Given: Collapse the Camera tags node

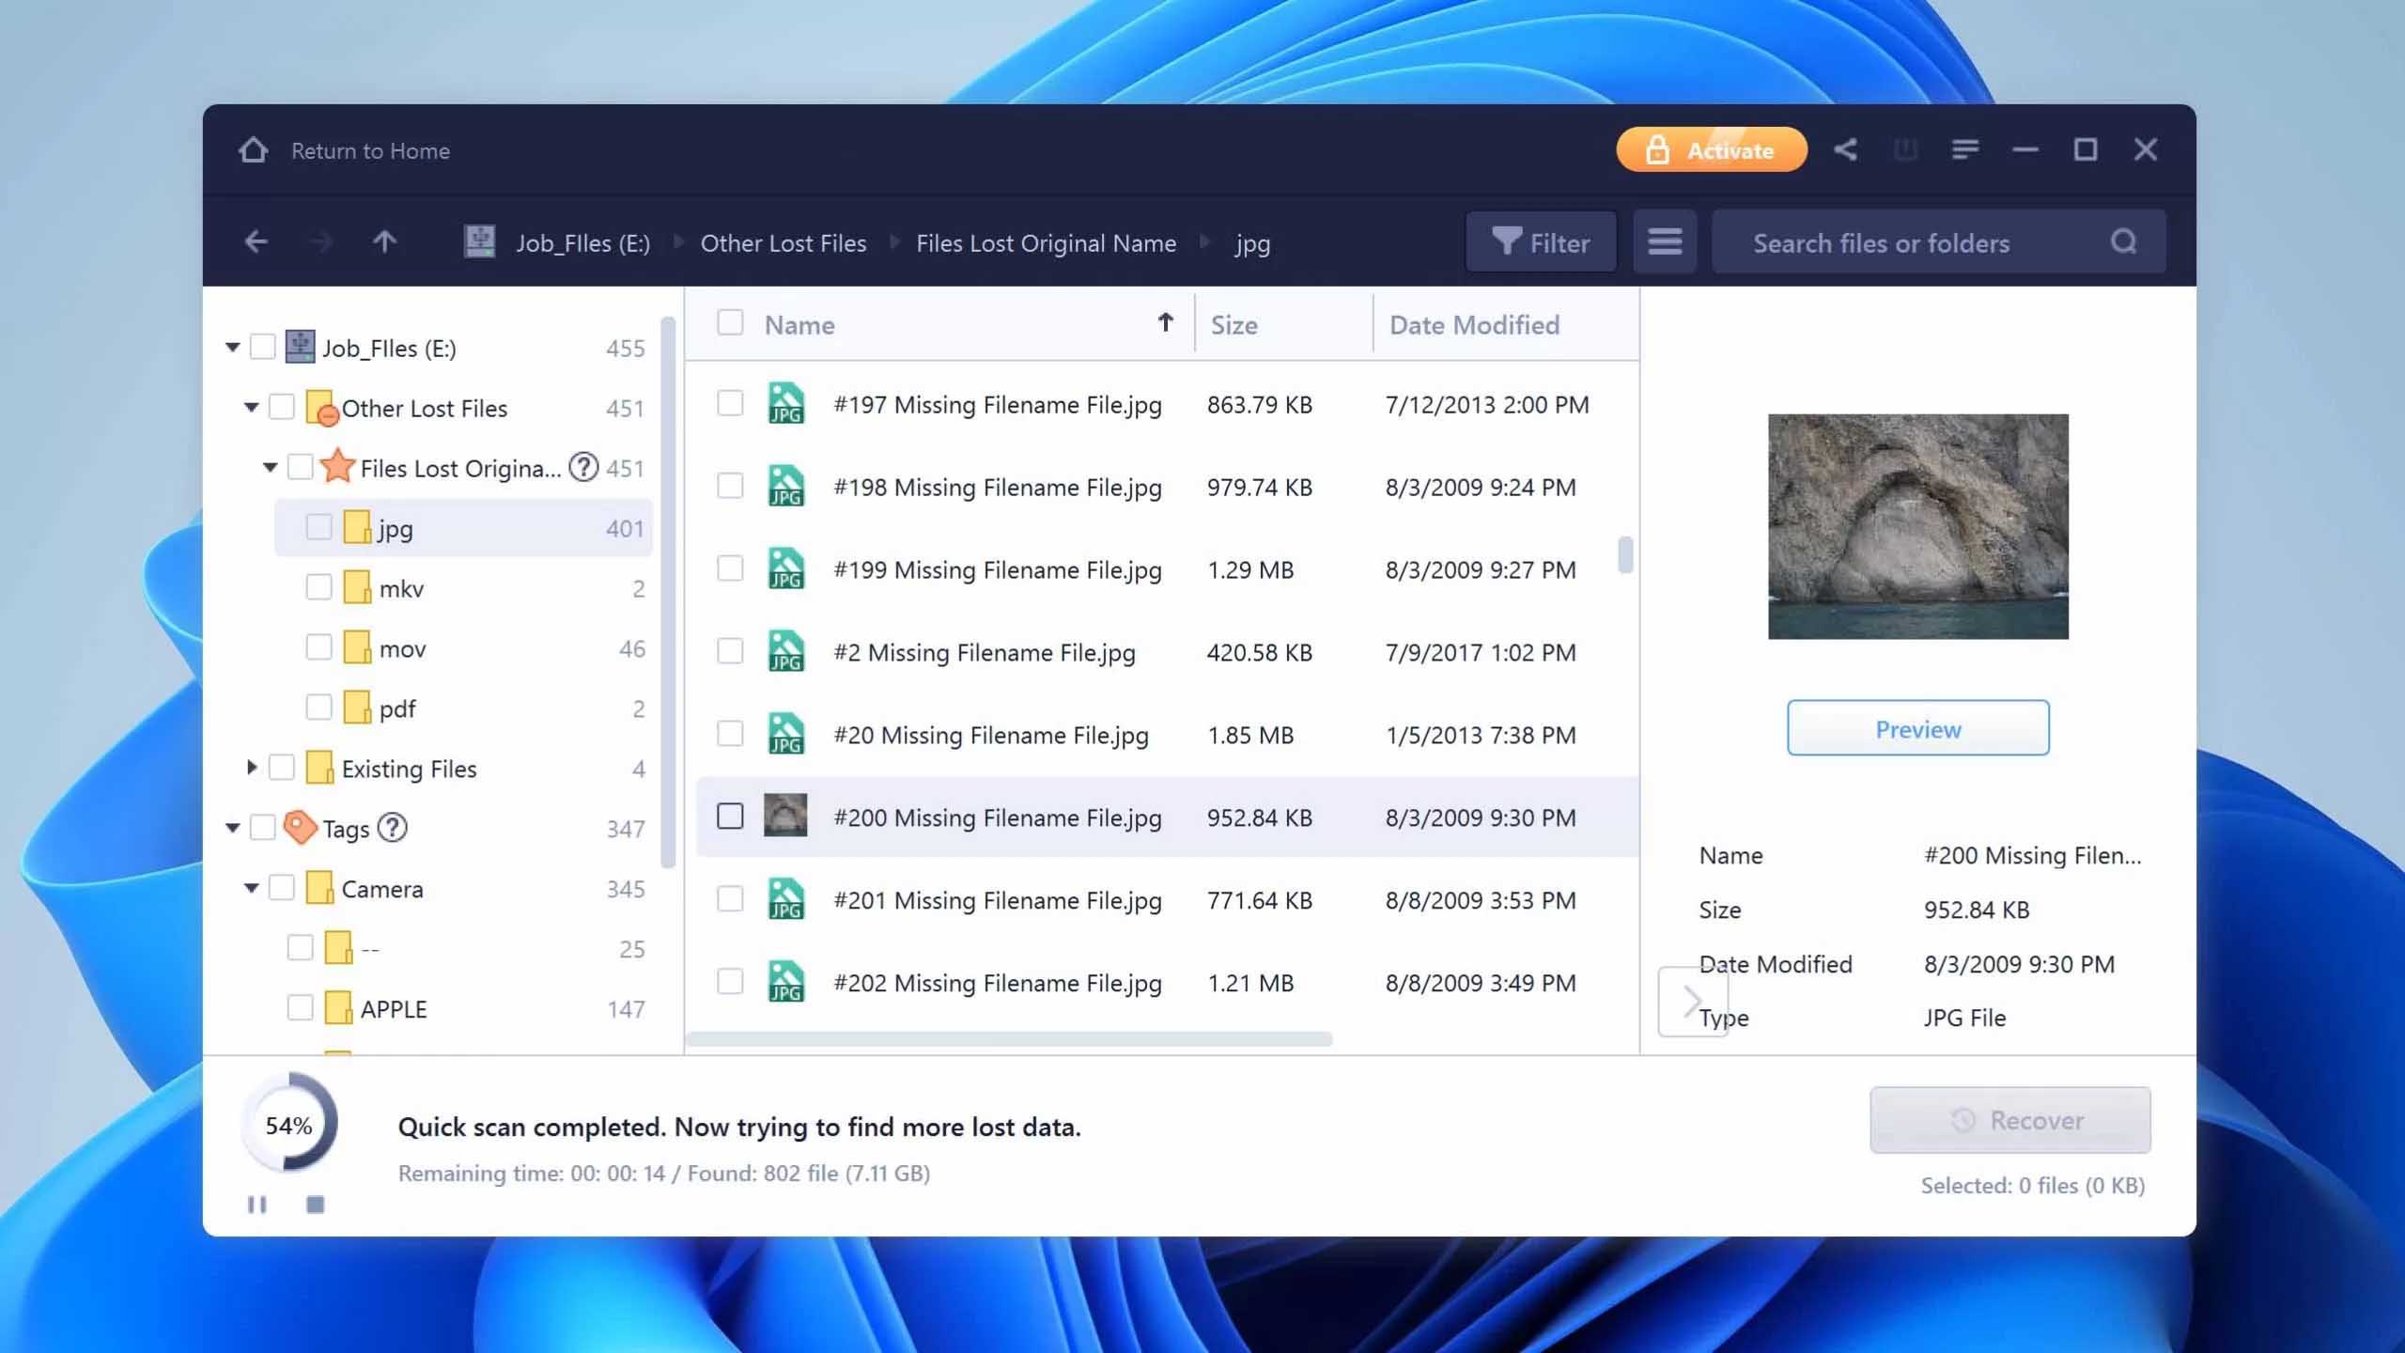Looking at the screenshot, I should coord(251,888).
